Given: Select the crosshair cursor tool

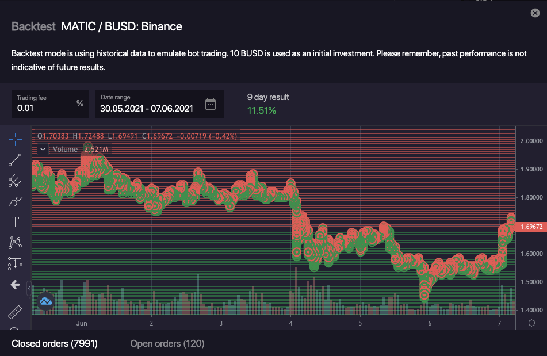Looking at the screenshot, I should coord(15,140).
